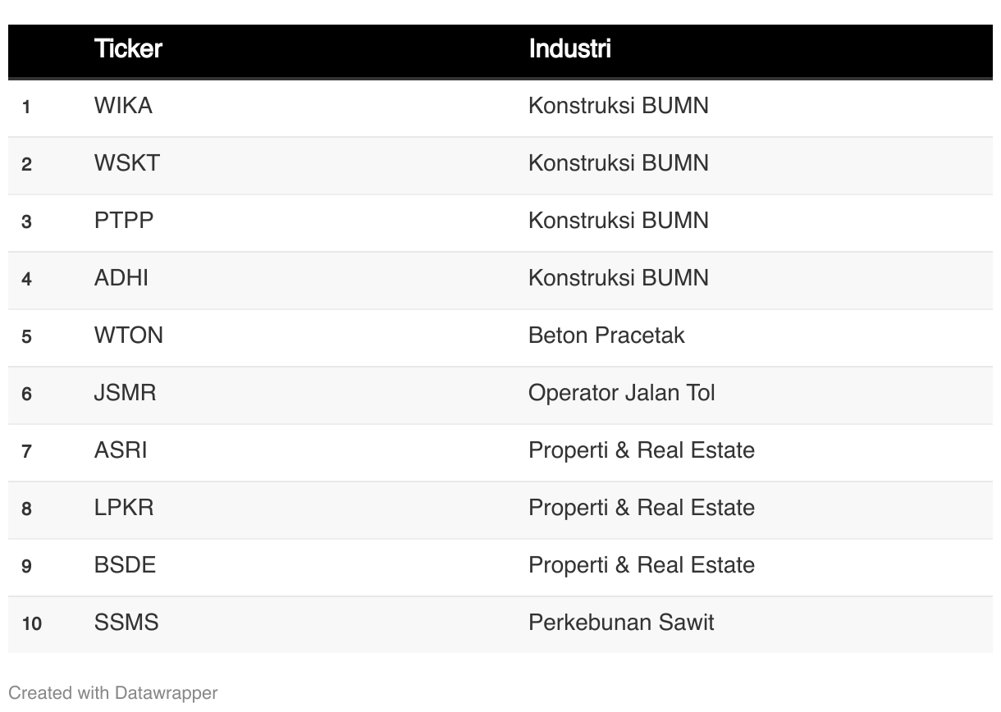1001x712 pixels.
Task: Click Konstruksi BUMN in WIKA row
Action: click(x=618, y=106)
